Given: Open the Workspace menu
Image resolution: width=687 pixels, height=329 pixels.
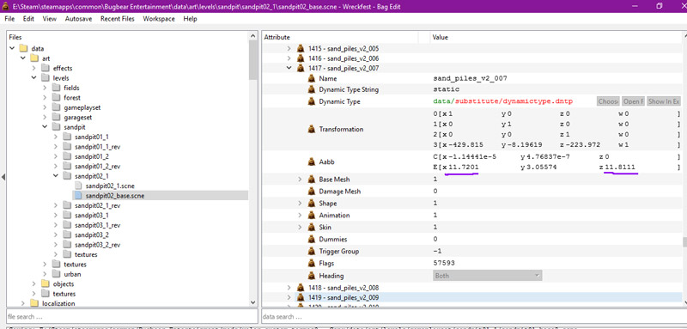Looking at the screenshot, I should (159, 19).
